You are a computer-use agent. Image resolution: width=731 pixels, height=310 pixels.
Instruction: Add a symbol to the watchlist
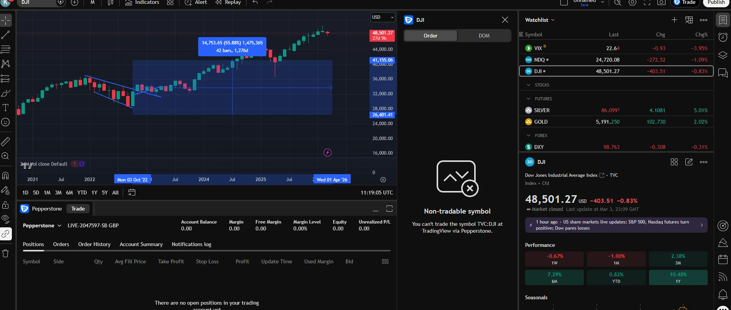point(674,20)
